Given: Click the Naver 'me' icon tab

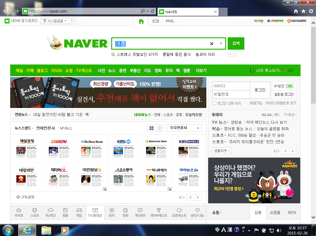Looking at the screenshot, I should pos(170,21).
